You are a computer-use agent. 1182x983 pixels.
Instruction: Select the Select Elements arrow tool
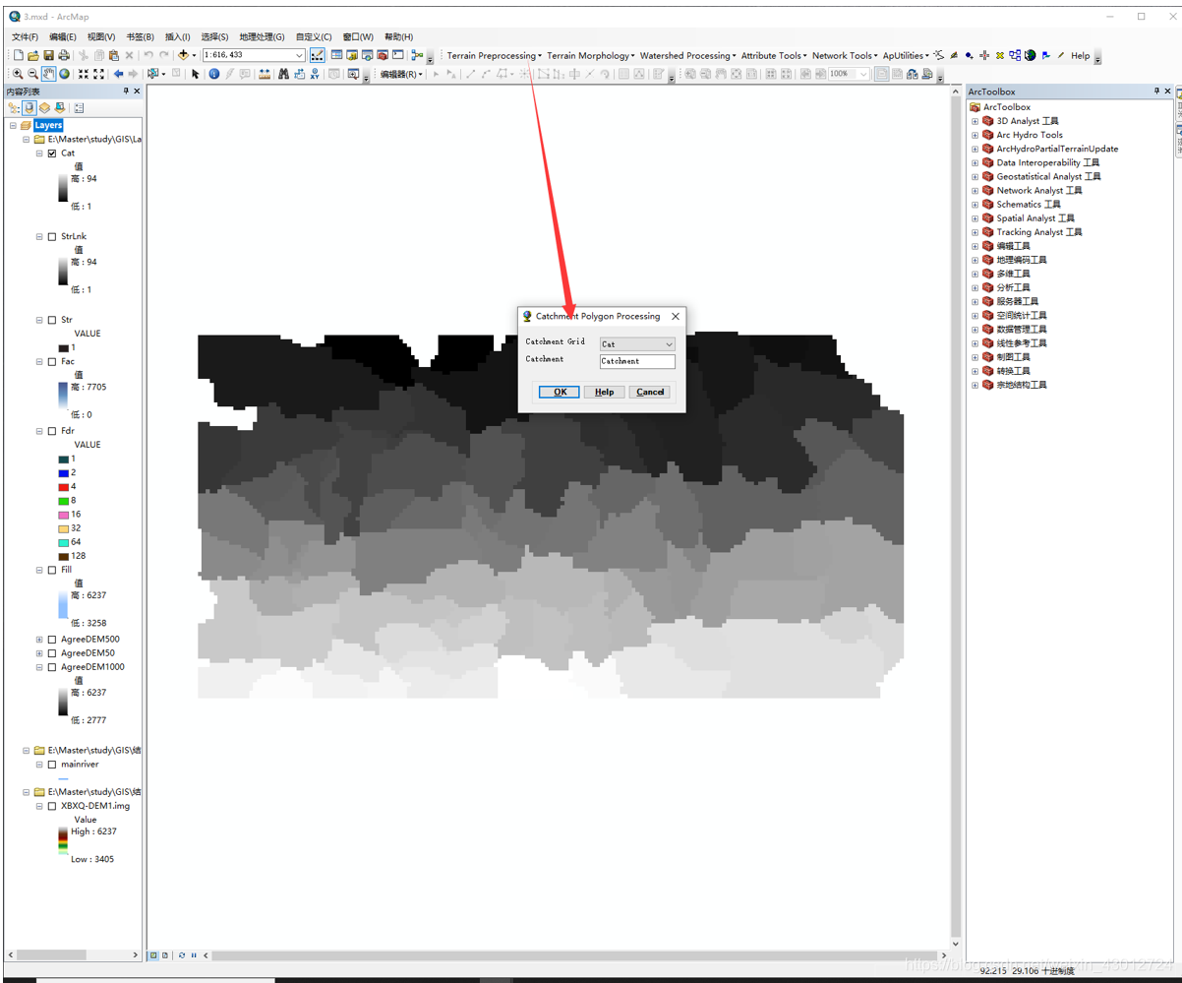point(195,74)
